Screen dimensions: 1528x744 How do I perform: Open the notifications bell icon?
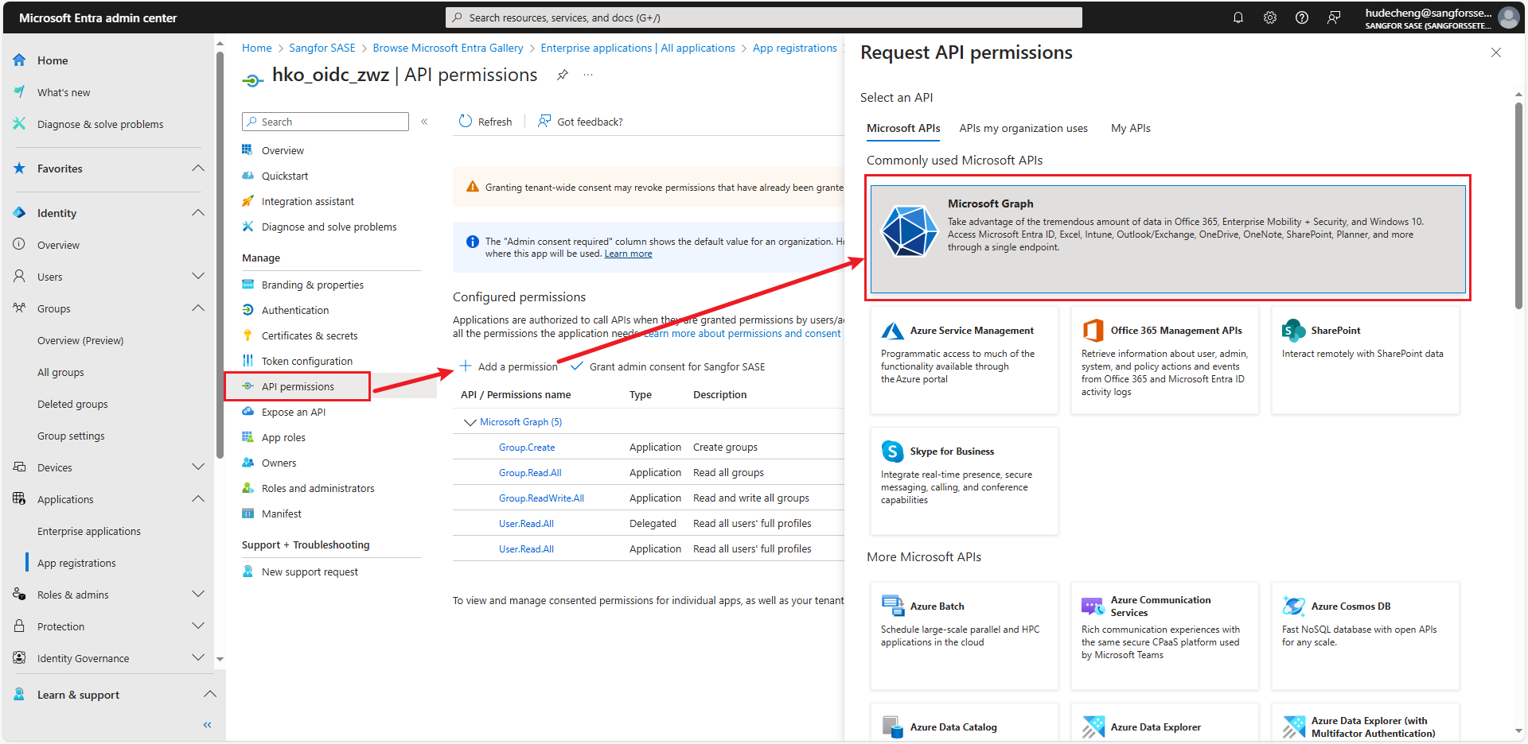(x=1238, y=17)
